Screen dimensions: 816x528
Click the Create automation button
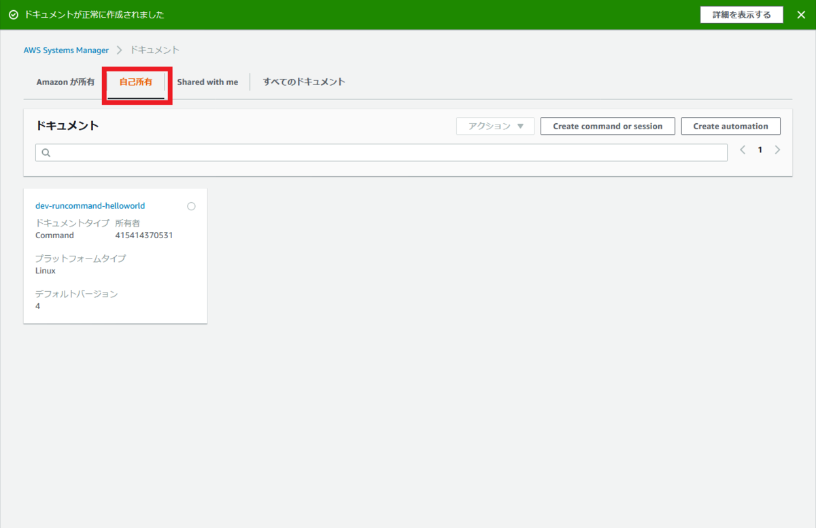tap(730, 126)
